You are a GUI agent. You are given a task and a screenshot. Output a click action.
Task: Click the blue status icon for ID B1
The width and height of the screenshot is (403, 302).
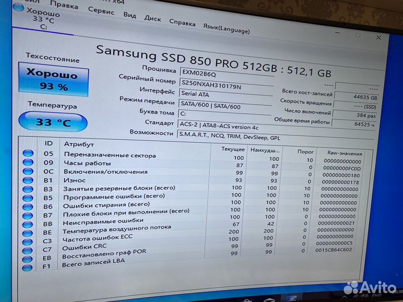point(28,180)
